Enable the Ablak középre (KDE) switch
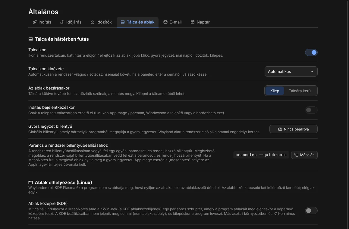This screenshot has height=229, width=349. click(311, 211)
